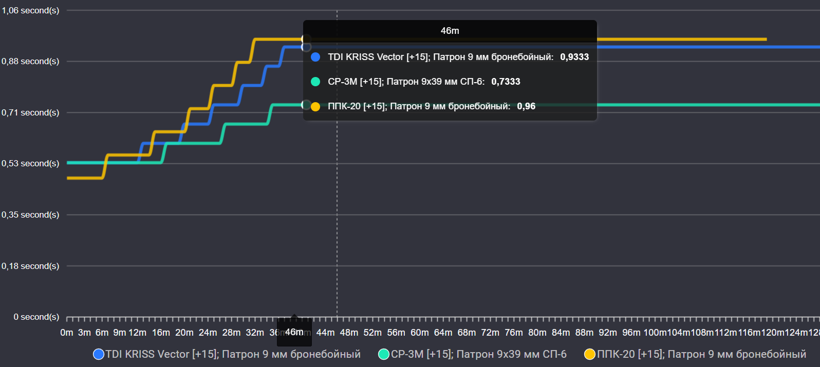
Task: Click the 28m label on the x-axis
Action: coord(231,333)
